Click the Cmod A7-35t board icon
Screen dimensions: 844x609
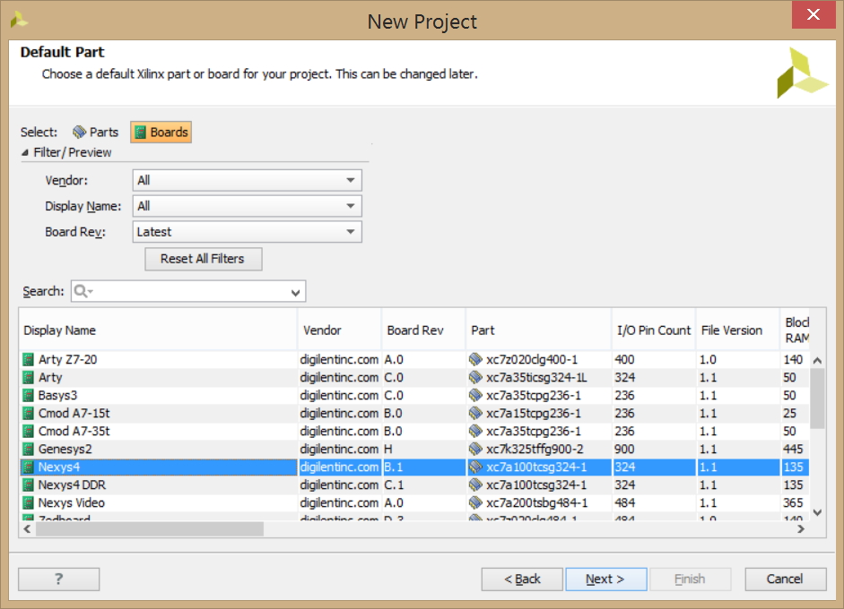click(x=29, y=431)
